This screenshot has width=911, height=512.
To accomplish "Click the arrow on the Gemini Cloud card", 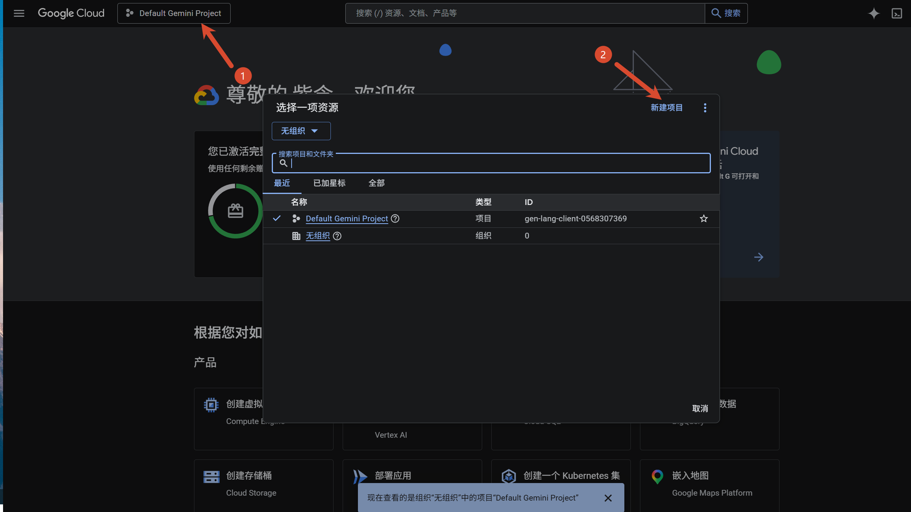I will click(759, 257).
